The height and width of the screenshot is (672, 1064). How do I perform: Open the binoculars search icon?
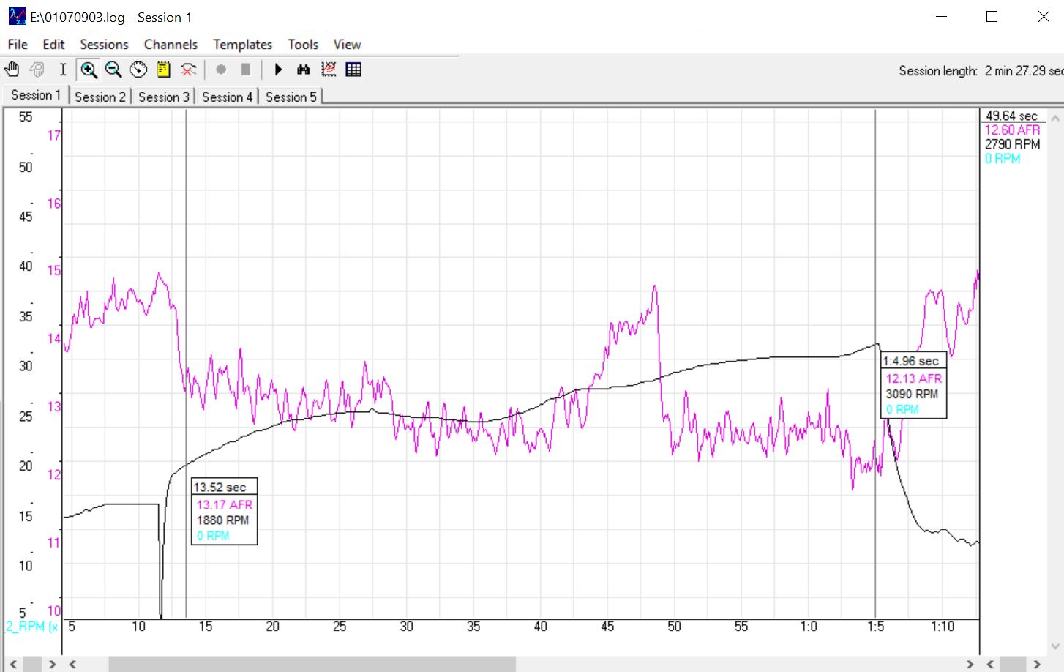[x=304, y=70]
